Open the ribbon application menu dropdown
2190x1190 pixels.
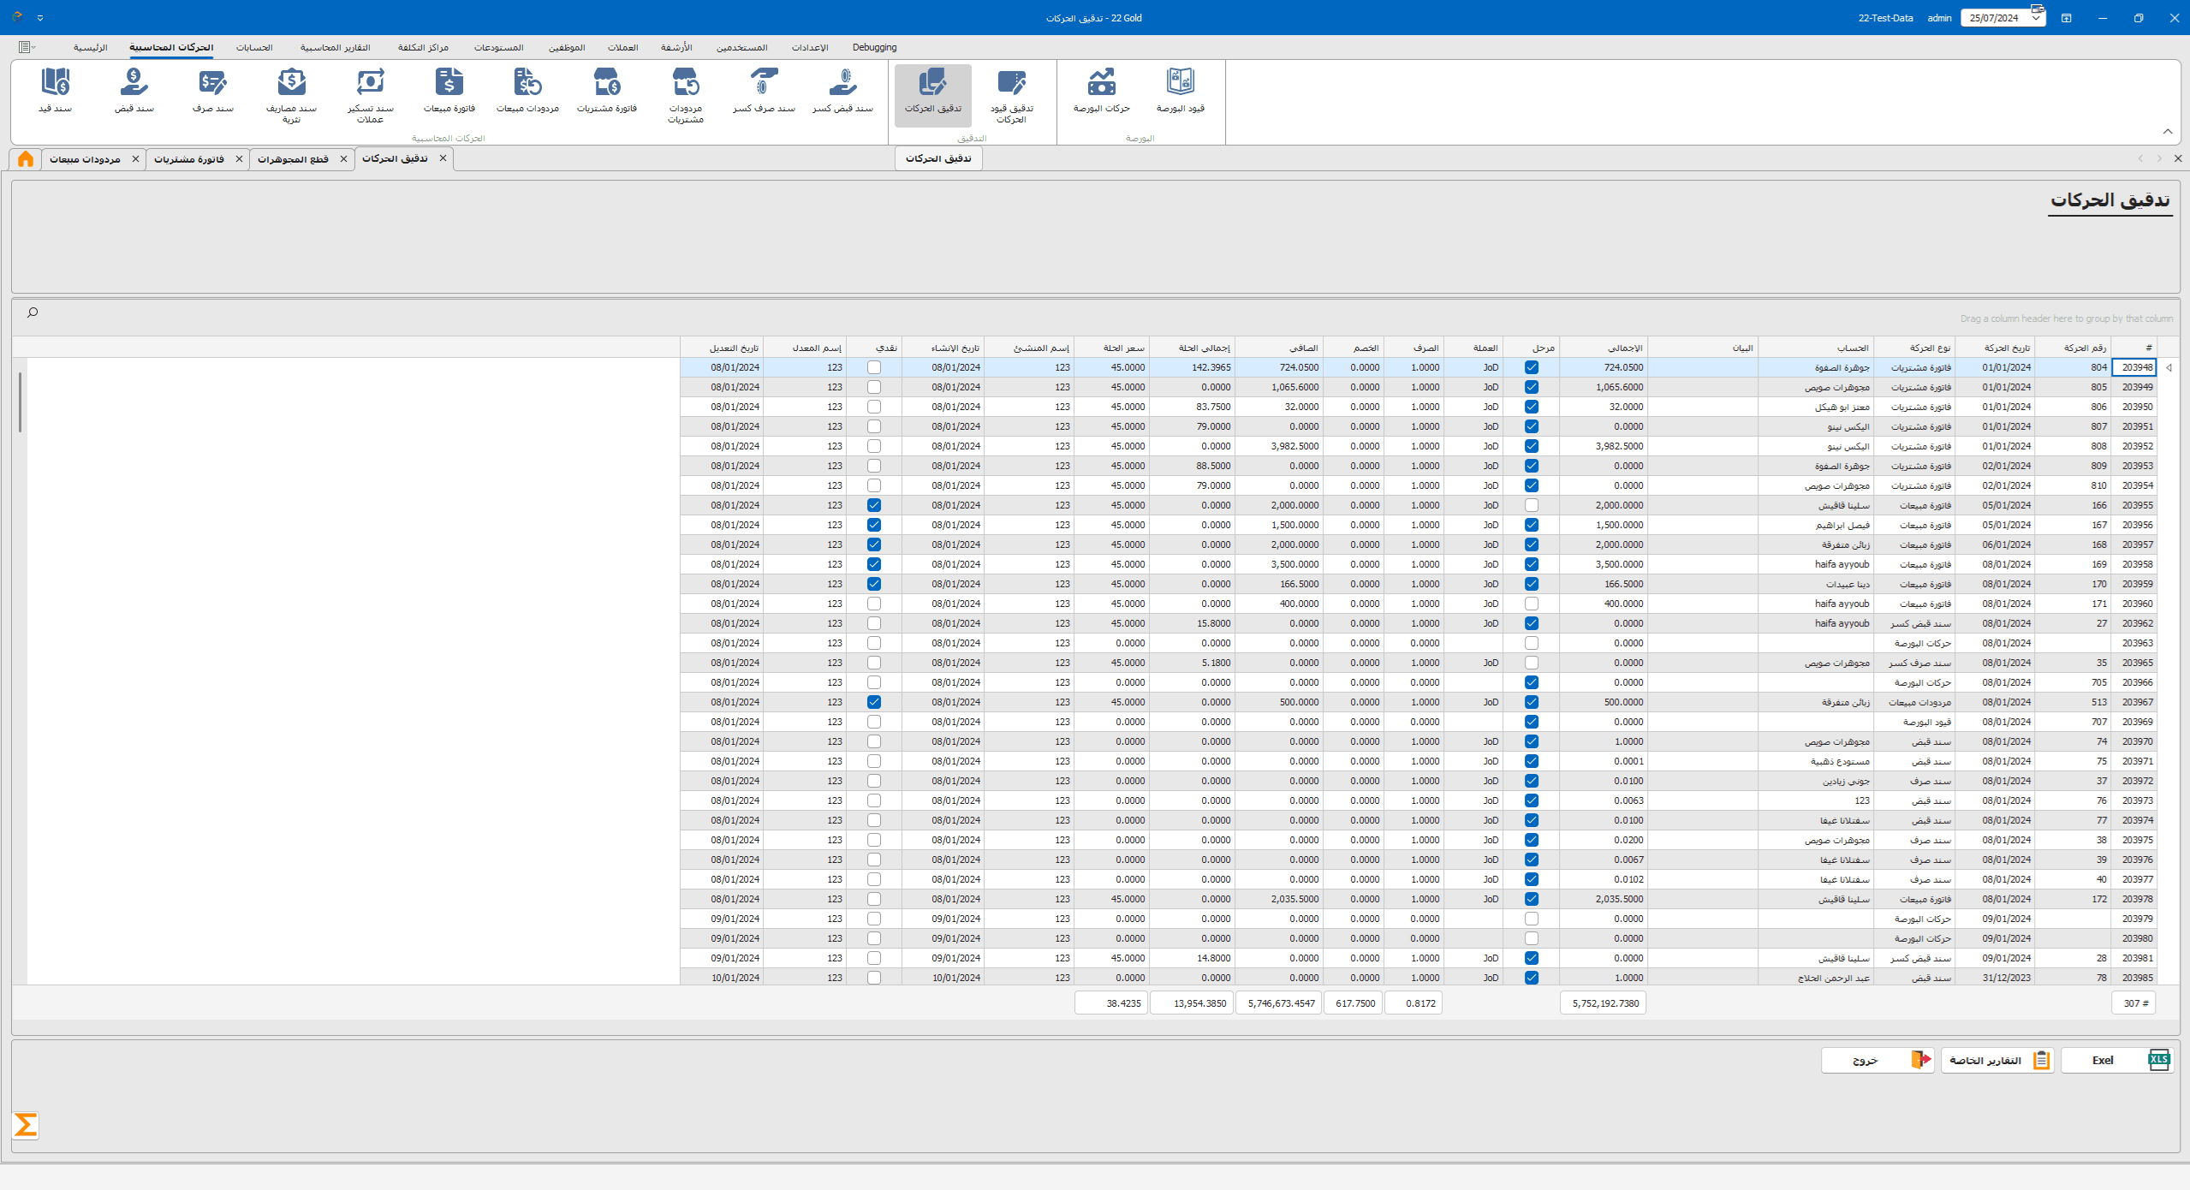(27, 47)
